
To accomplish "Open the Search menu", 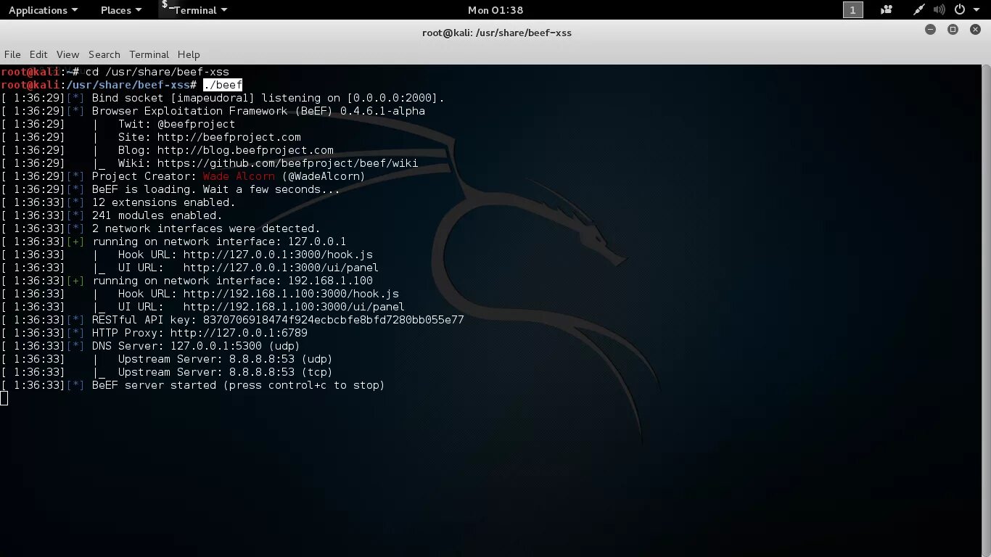I will (104, 54).
